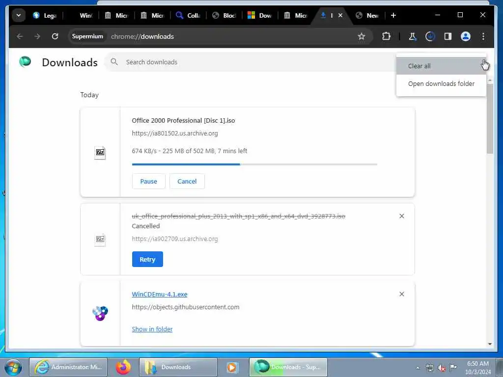This screenshot has width=503, height=377.
Task: Open the Downloads folder taskbar item
Action: [178, 367]
